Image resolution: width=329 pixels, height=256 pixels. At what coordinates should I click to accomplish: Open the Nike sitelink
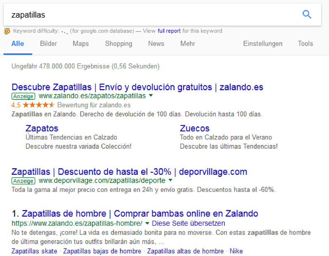[x=236, y=251]
